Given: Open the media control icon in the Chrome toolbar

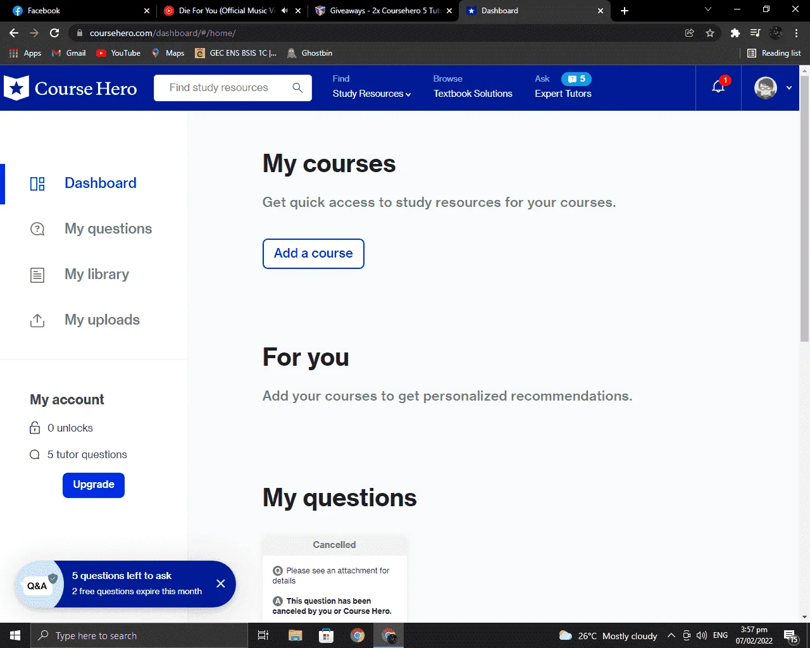Looking at the screenshot, I should pyautogui.click(x=755, y=33).
